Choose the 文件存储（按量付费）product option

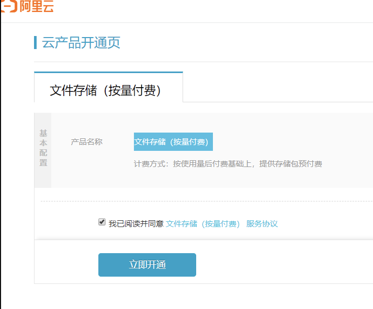[173, 141]
